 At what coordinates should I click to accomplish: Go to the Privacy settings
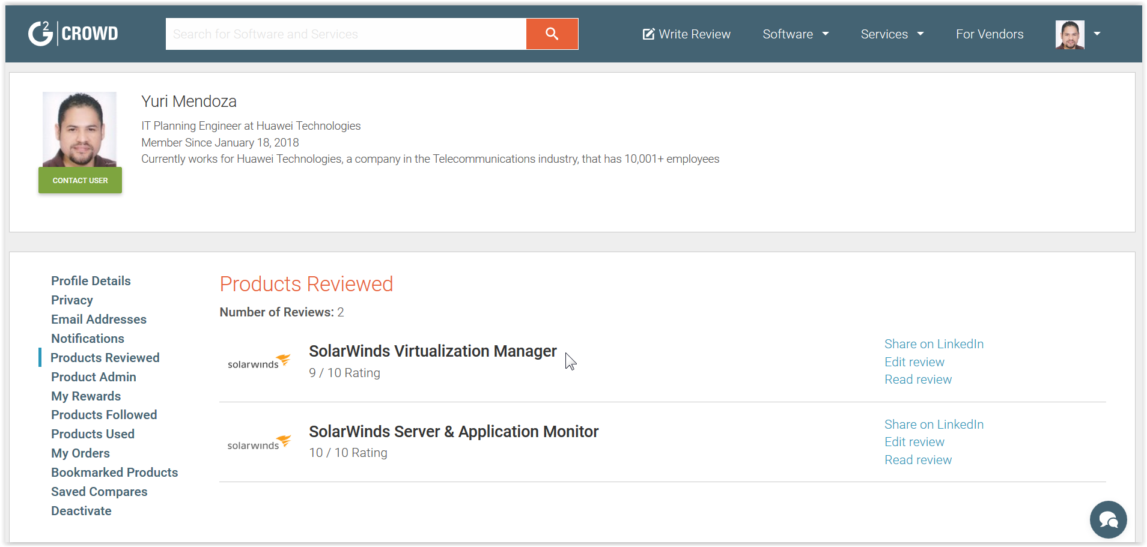click(72, 300)
